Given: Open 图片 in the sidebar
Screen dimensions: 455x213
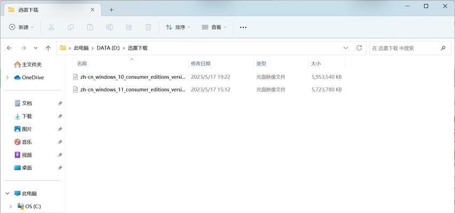Looking at the screenshot, I should 23,129.
